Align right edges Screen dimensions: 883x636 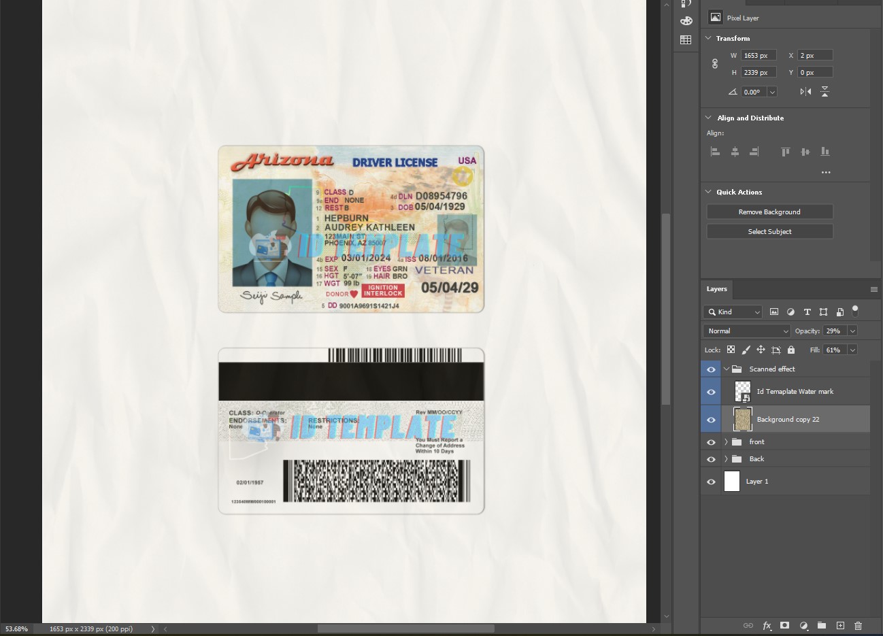pyautogui.click(x=754, y=152)
